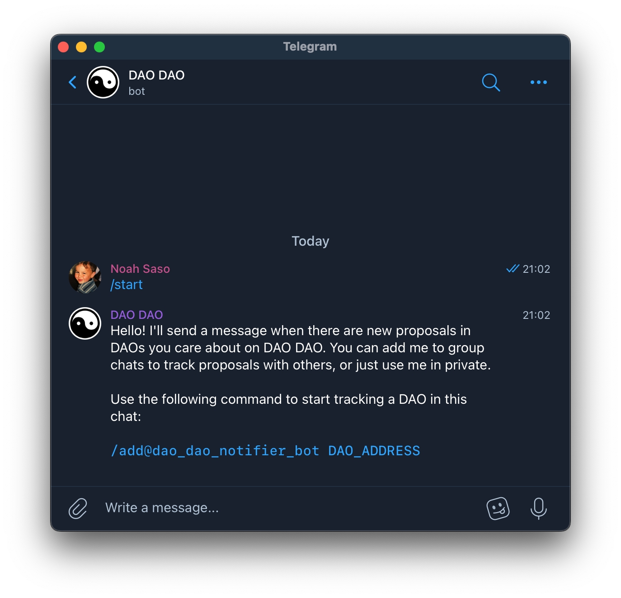Image resolution: width=621 pixels, height=598 pixels.
Task: Select the Today date separator
Action: click(310, 241)
